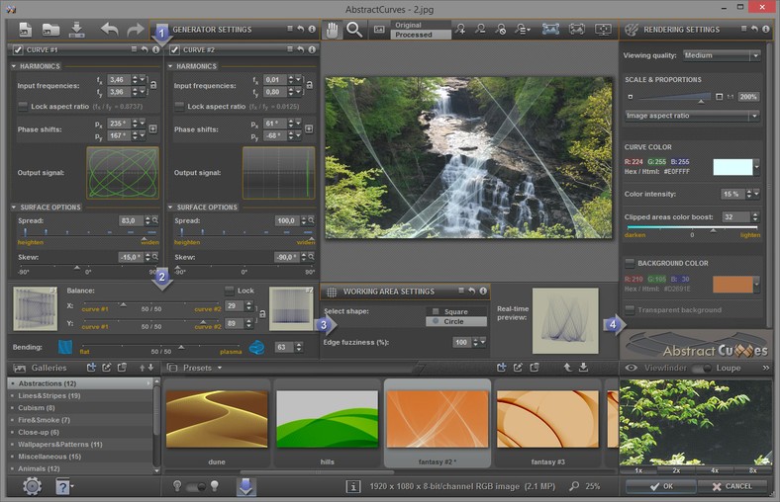
Task: Enable the Balance Lock checkbox
Action: (x=230, y=291)
